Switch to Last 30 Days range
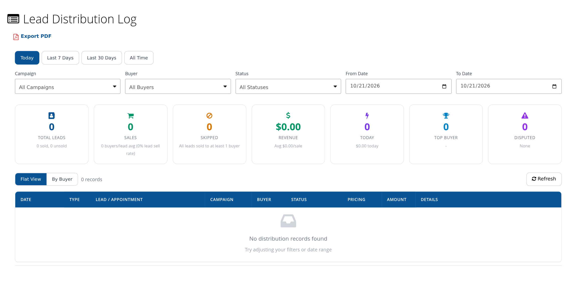The height and width of the screenshot is (291, 577). click(x=102, y=58)
